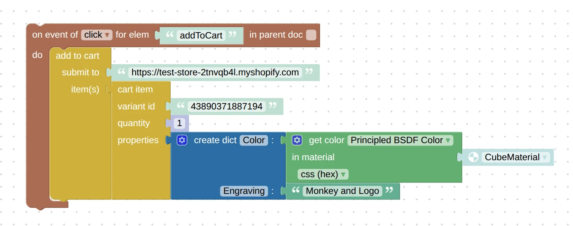
Task: Click closing quote icon after variant id number
Action: 273,106
